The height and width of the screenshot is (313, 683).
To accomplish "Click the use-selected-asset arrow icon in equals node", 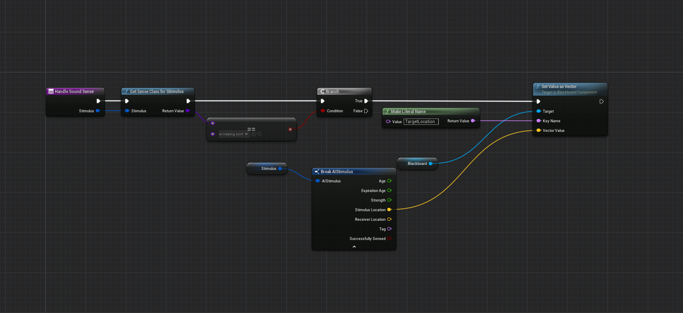I will [x=254, y=134].
